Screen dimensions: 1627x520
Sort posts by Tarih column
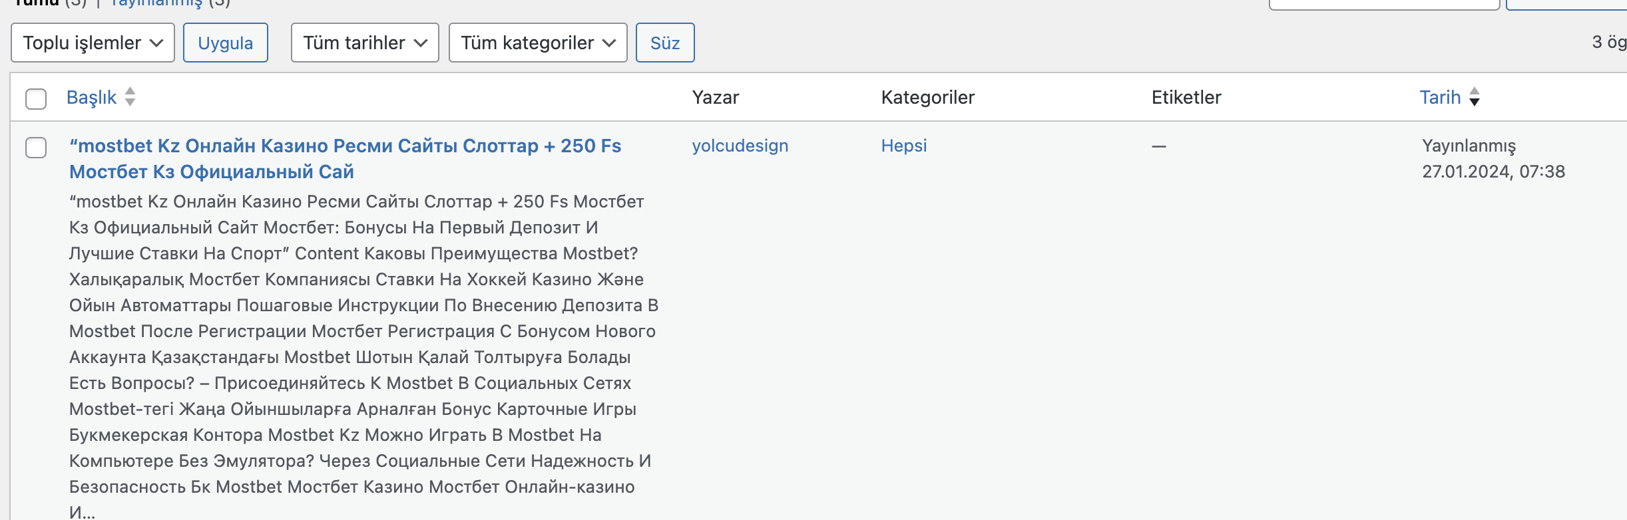[x=1440, y=97]
